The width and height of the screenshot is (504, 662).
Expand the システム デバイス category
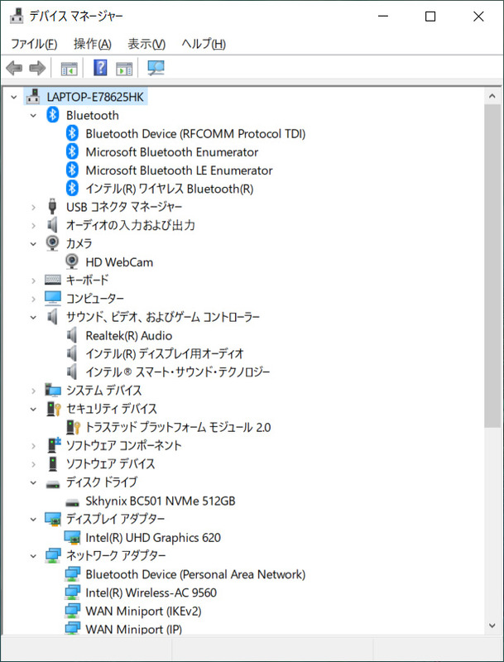pos(34,390)
